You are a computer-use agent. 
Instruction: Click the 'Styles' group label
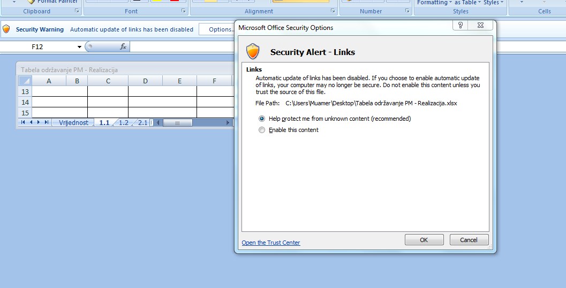[461, 11]
